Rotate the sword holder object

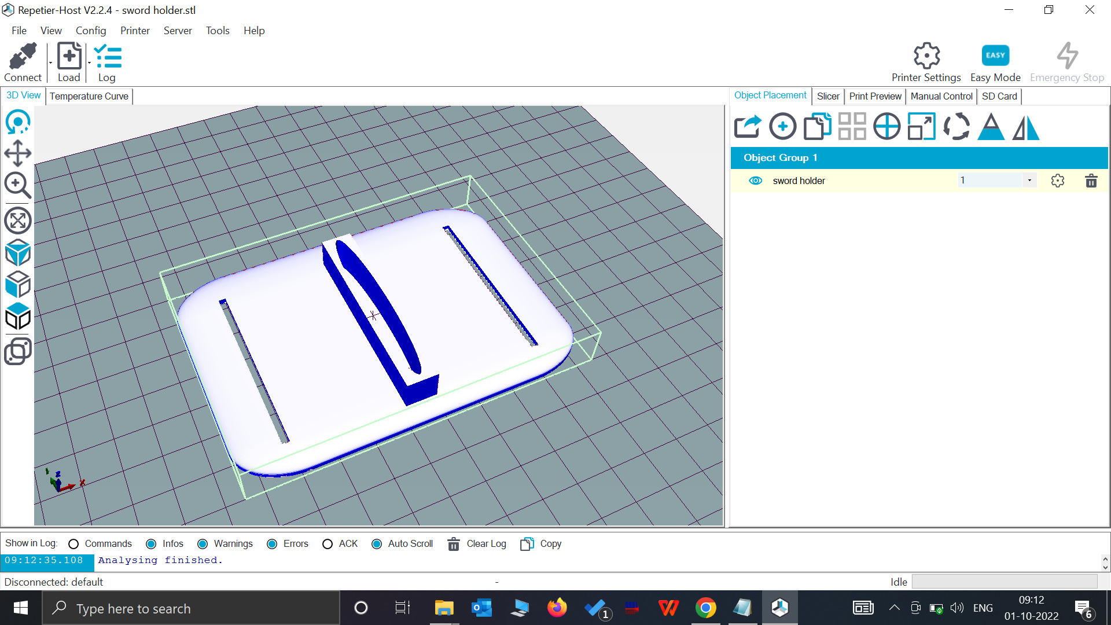click(x=956, y=126)
